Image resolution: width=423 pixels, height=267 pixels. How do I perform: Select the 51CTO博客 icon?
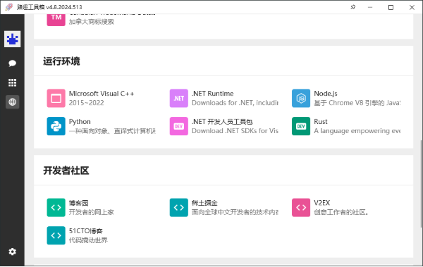(56, 235)
